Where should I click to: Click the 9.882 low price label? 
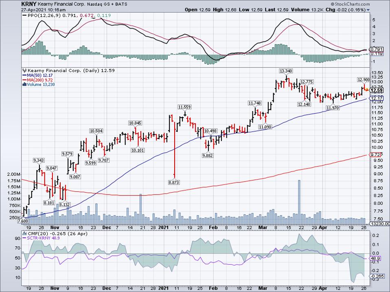(x=208, y=156)
